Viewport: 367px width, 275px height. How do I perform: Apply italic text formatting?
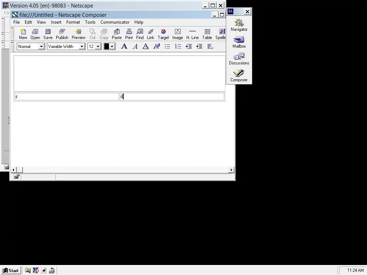tap(135, 46)
